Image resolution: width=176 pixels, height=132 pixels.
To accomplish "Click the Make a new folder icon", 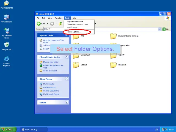I will (41, 62).
